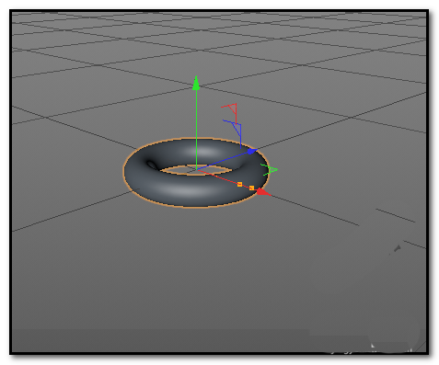
Task: Select the green Y-axis arrow handle
Action: click(196, 84)
